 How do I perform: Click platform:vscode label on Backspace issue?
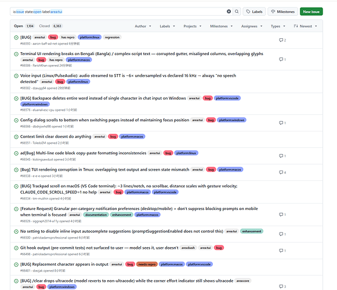(x=227, y=98)
